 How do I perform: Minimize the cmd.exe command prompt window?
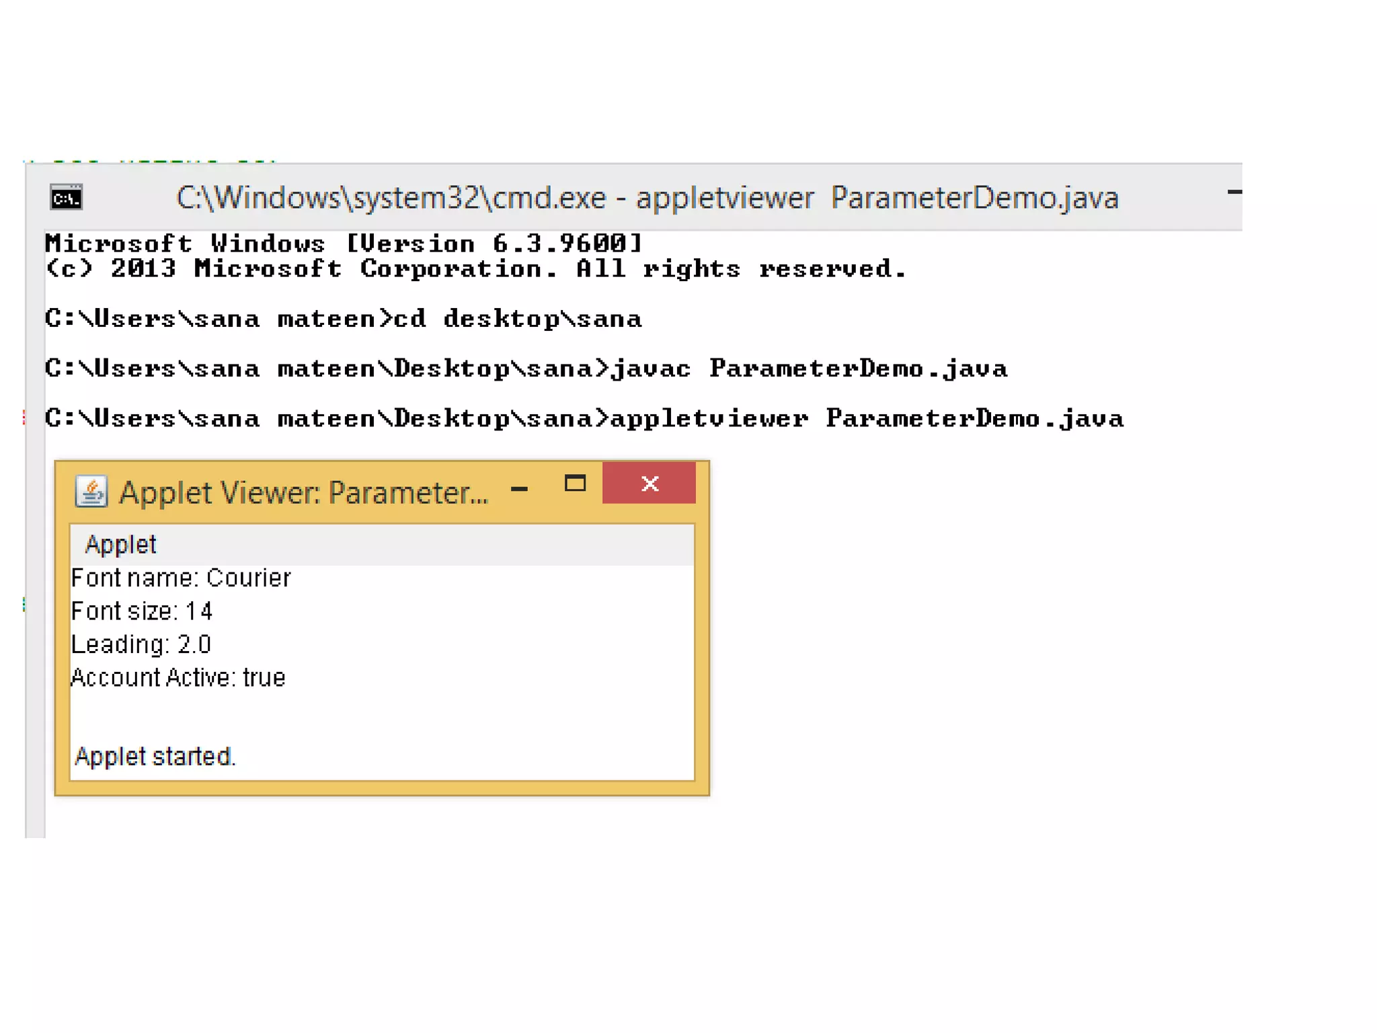1234,192
